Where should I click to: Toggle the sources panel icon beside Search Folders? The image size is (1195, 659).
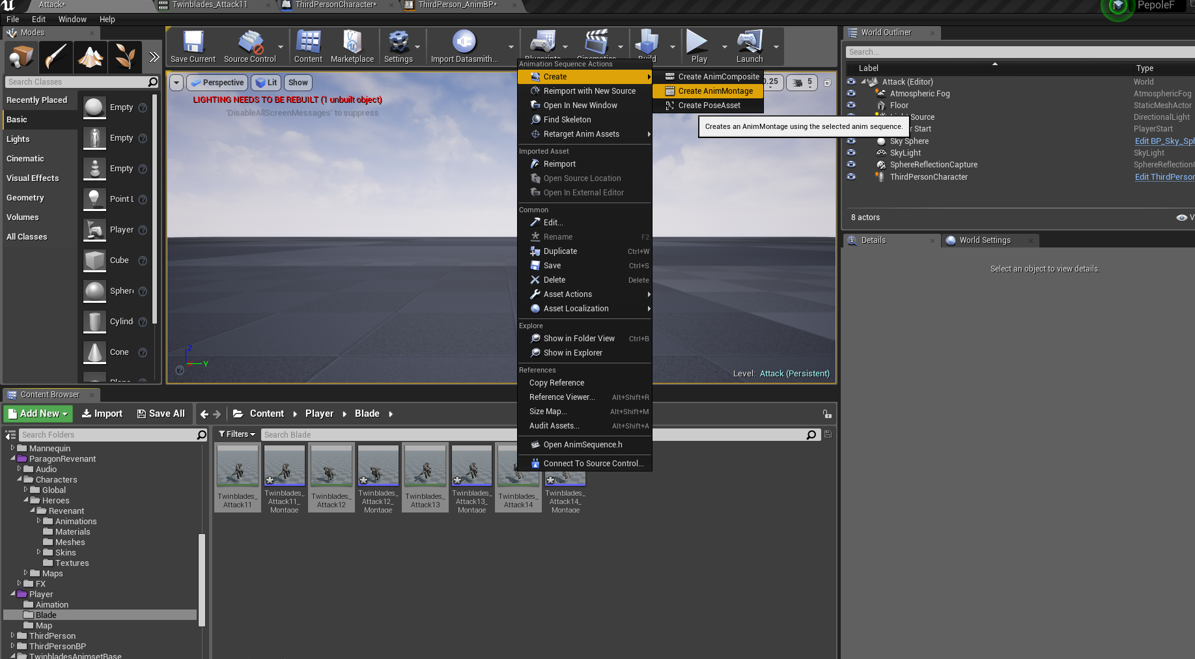(10, 435)
